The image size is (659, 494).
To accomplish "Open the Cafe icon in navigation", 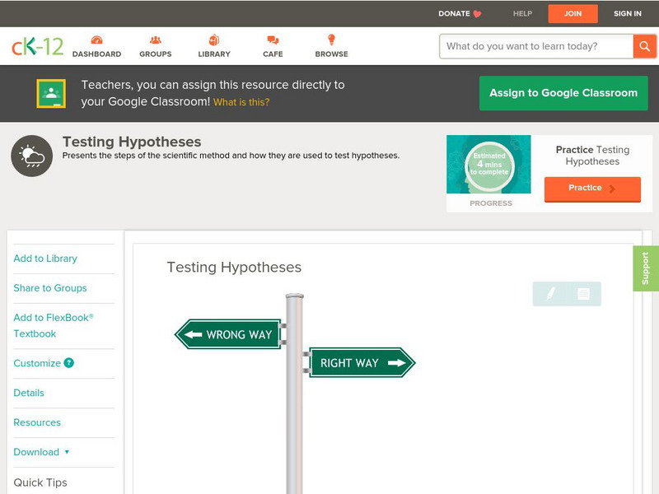I will click(x=273, y=40).
